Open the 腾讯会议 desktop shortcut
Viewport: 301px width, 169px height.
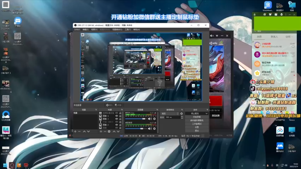point(280,147)
